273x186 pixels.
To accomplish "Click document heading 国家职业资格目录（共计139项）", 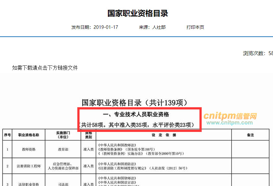I will tap(136, 102).
